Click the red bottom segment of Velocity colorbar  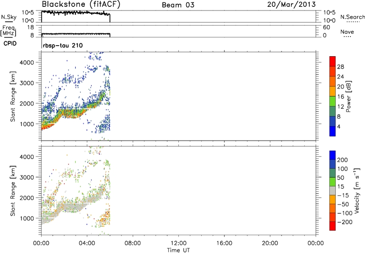coord(333,226)
